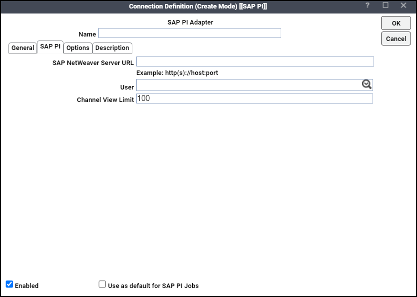Enable Use as default for SAP PI Jobs
The height and width of the screenshot is (297, 417).
click(x=102, y=284)
